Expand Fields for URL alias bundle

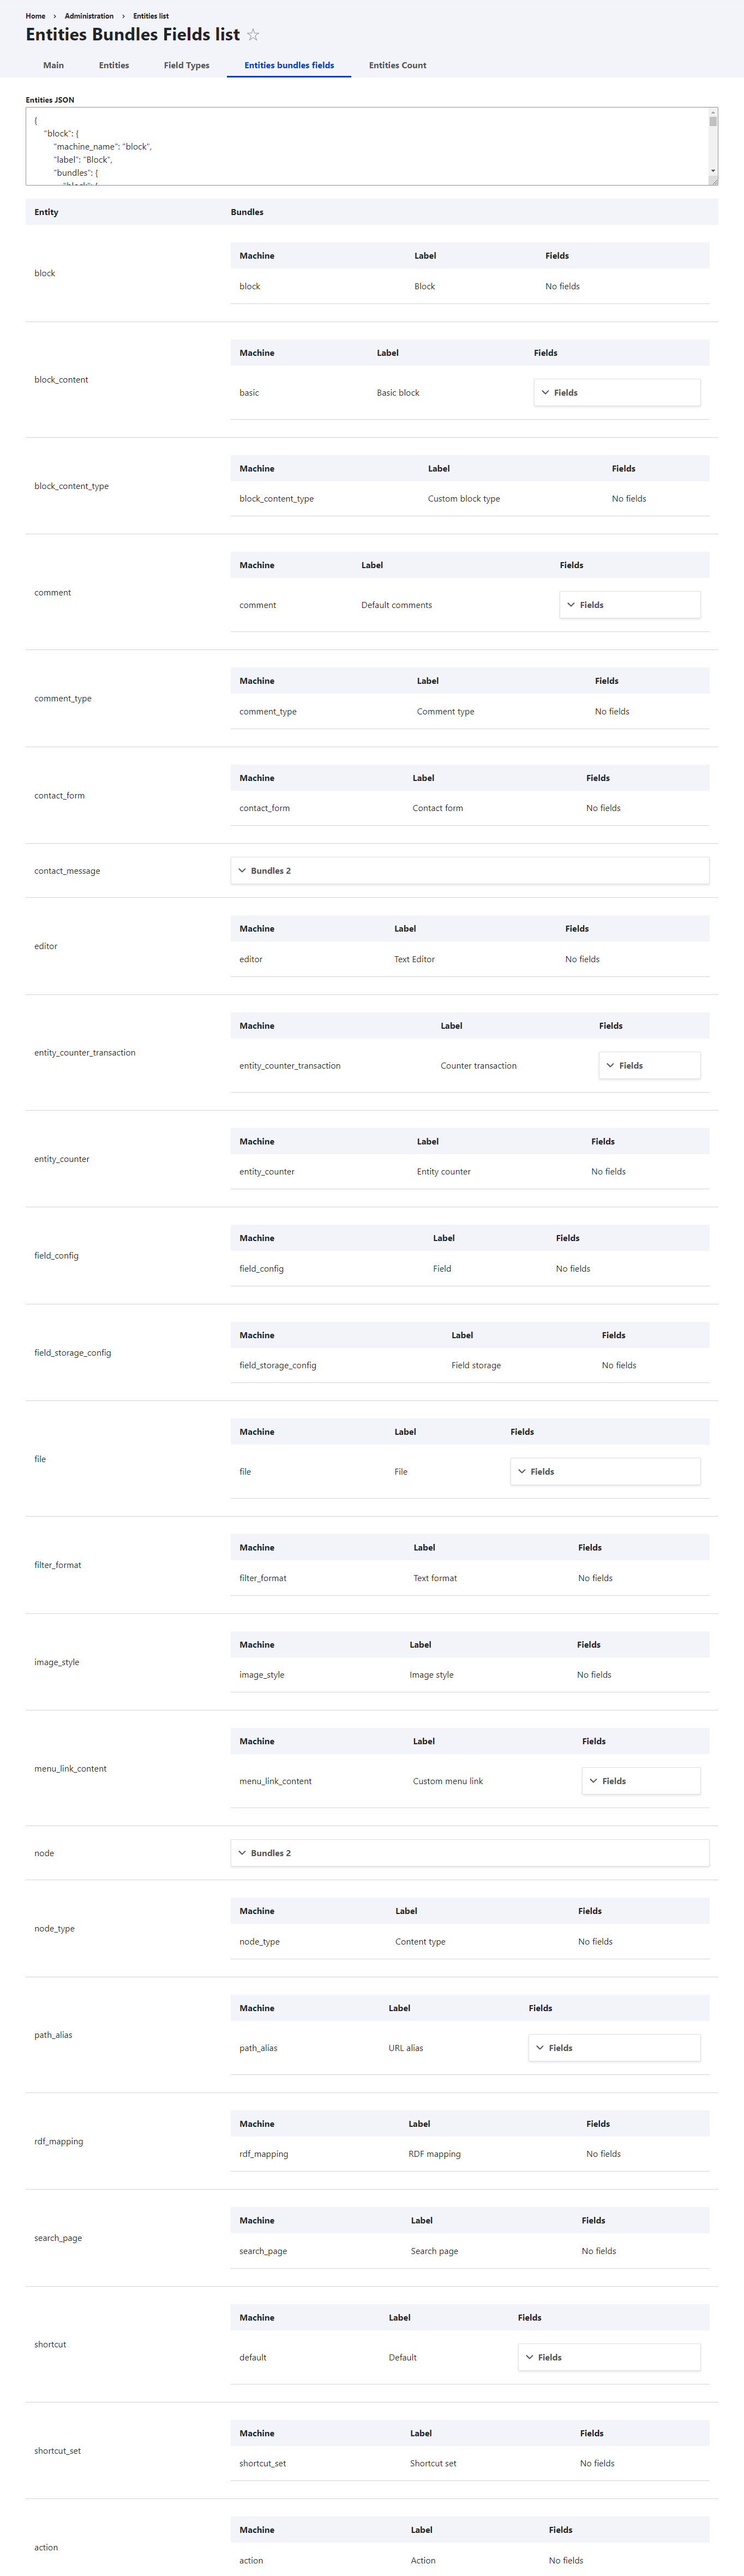[x=614, y=2048]
